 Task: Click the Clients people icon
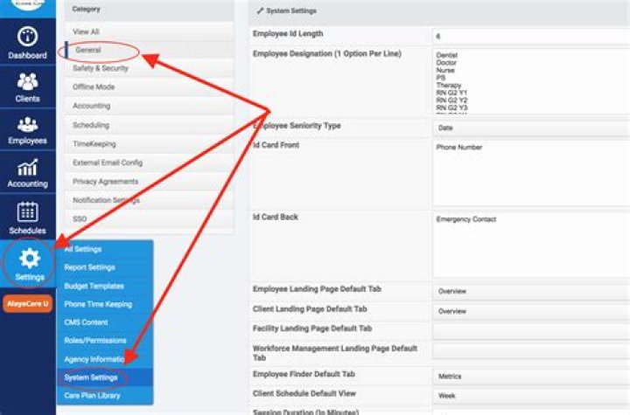[27, 81]
